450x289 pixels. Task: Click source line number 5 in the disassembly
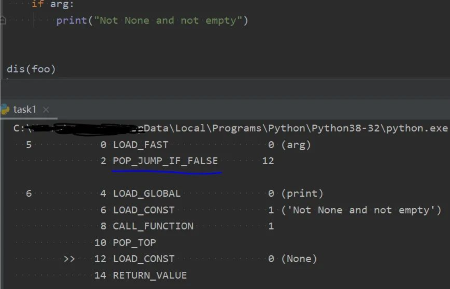tap(29, 145)
